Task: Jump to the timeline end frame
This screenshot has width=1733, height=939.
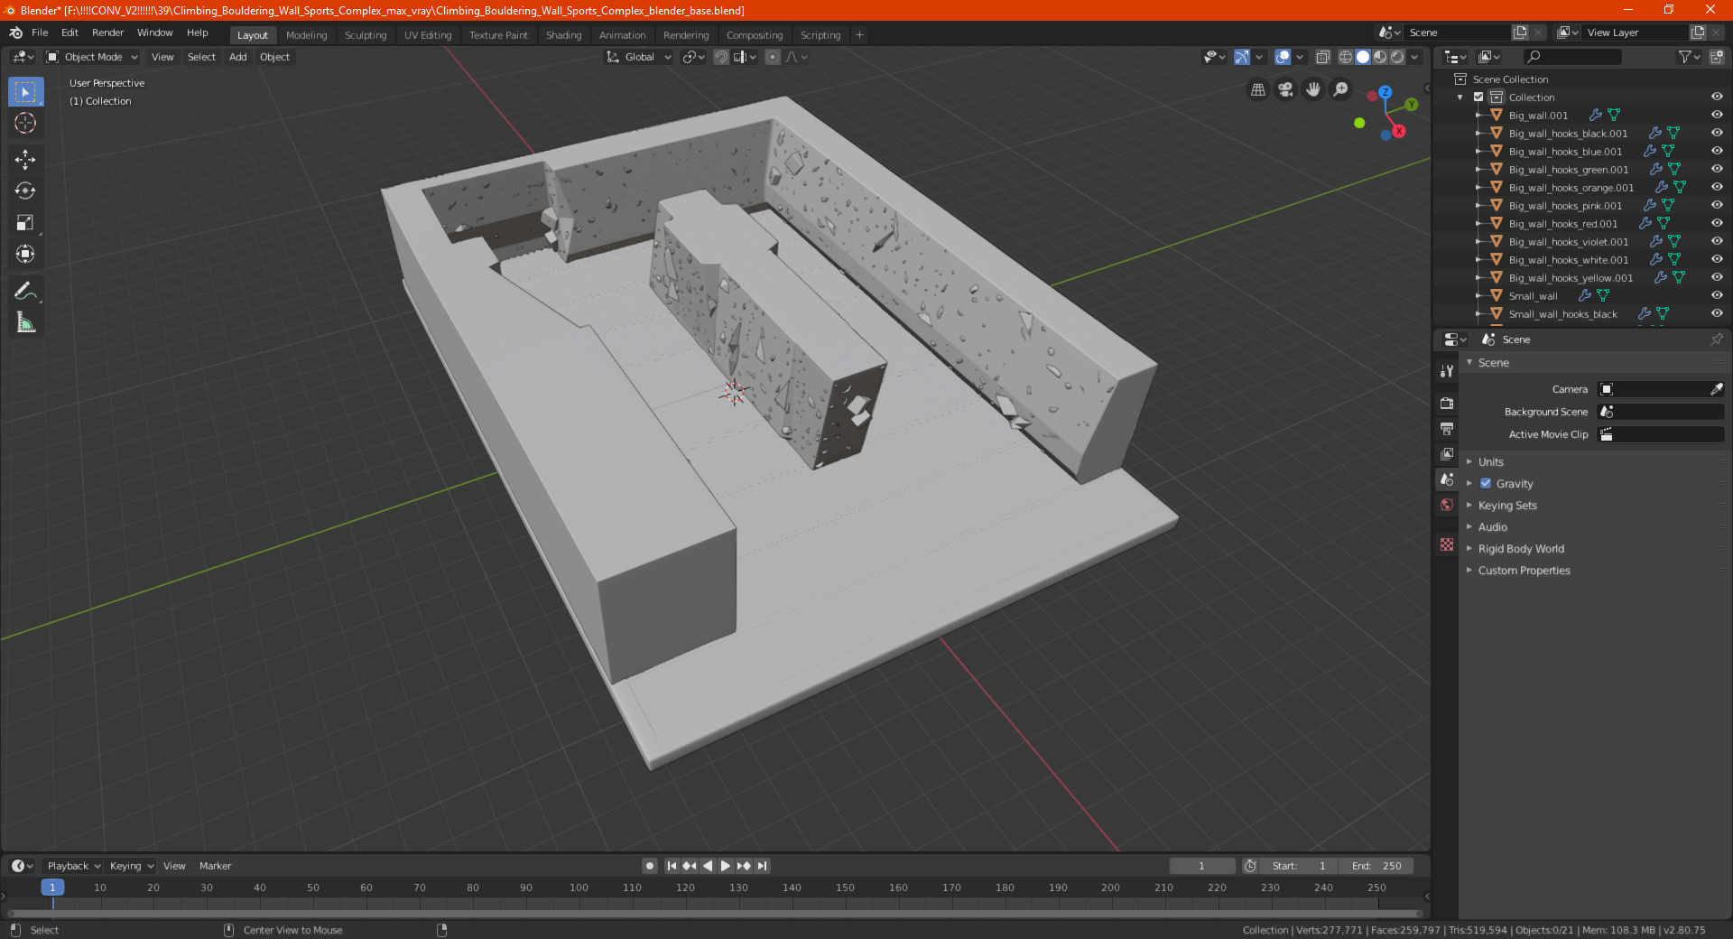Action: (763, 866)
